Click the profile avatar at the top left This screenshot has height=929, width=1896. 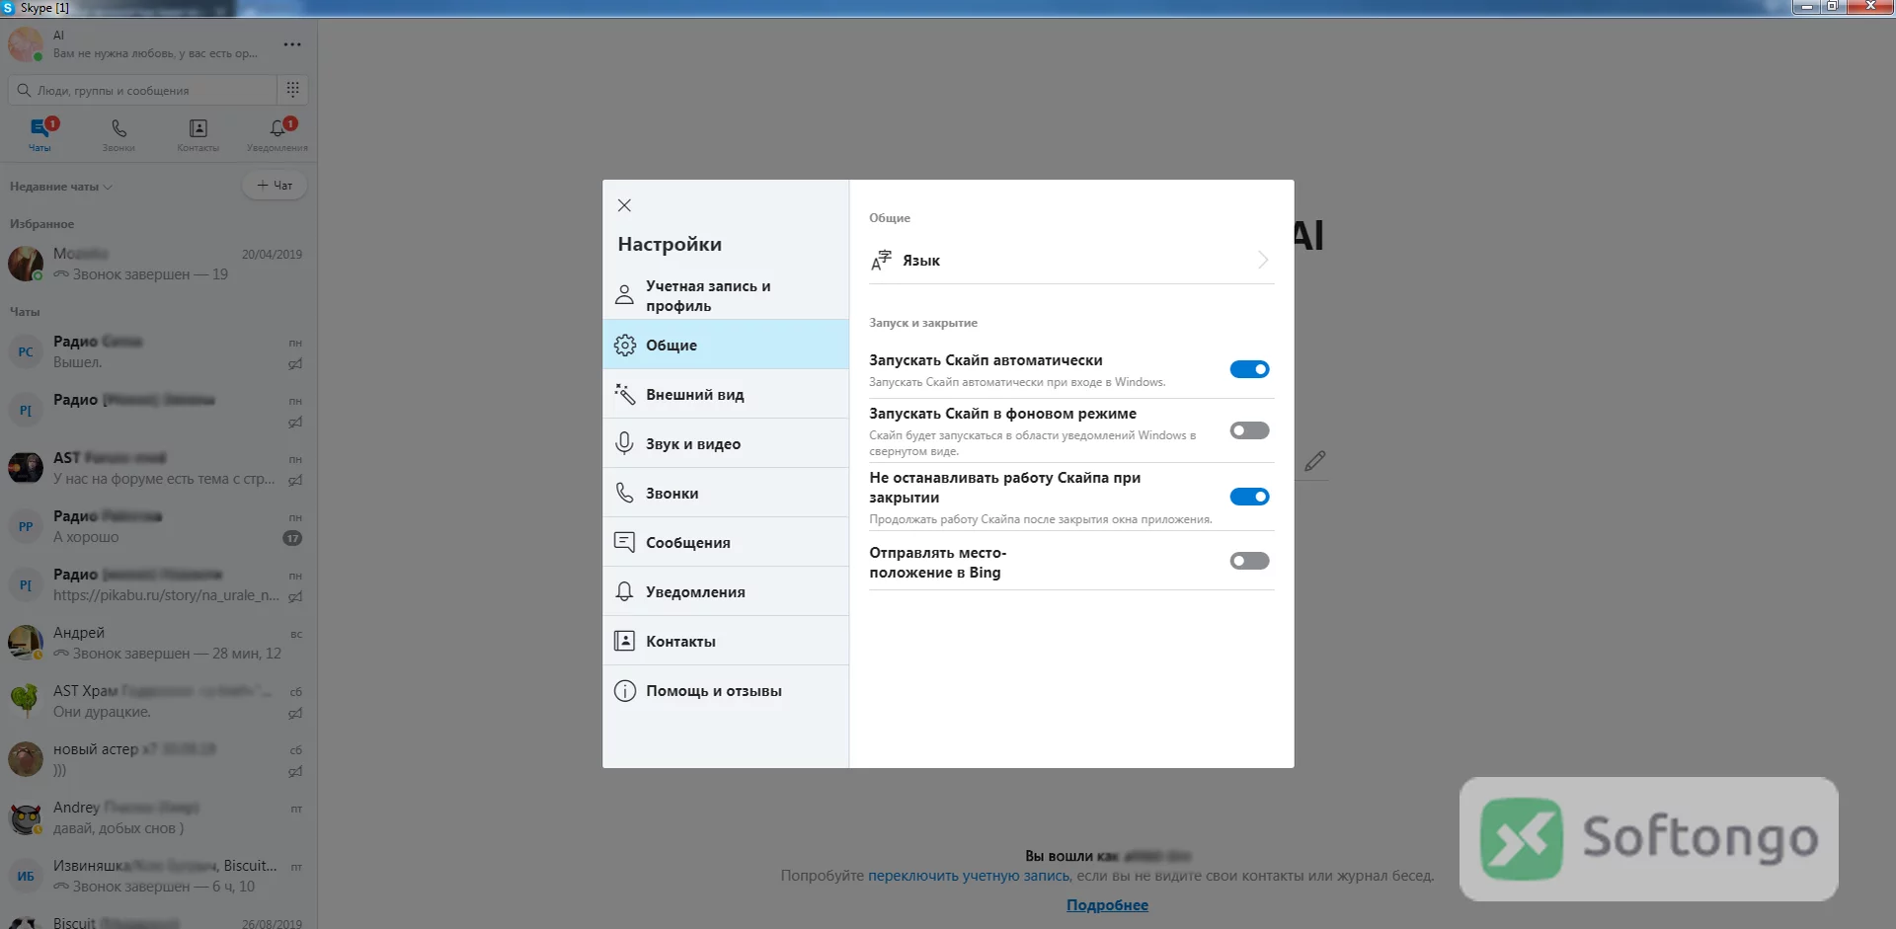[26, 44]
